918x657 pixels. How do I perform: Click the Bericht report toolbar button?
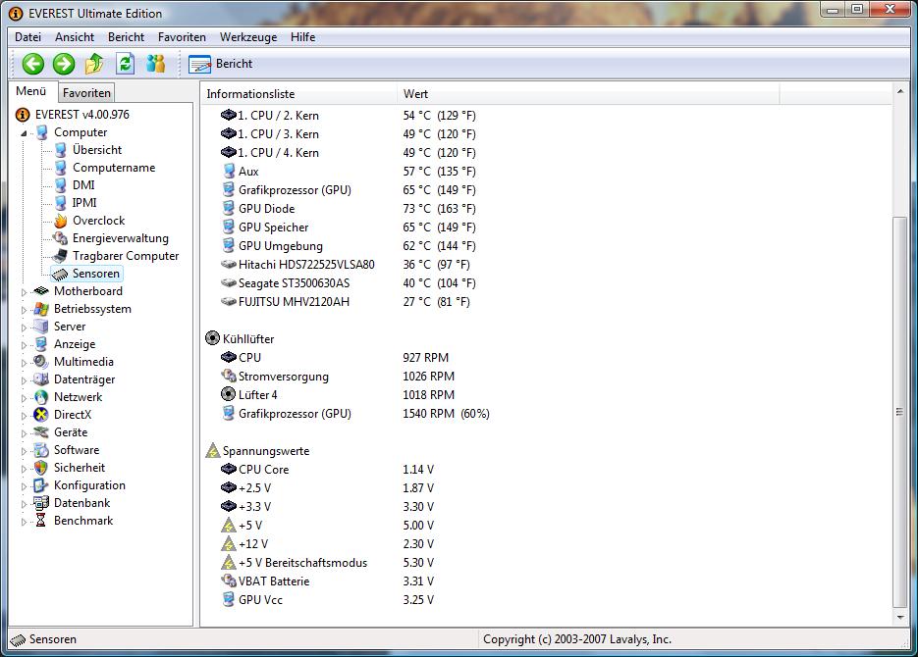[x=221, y=64]
